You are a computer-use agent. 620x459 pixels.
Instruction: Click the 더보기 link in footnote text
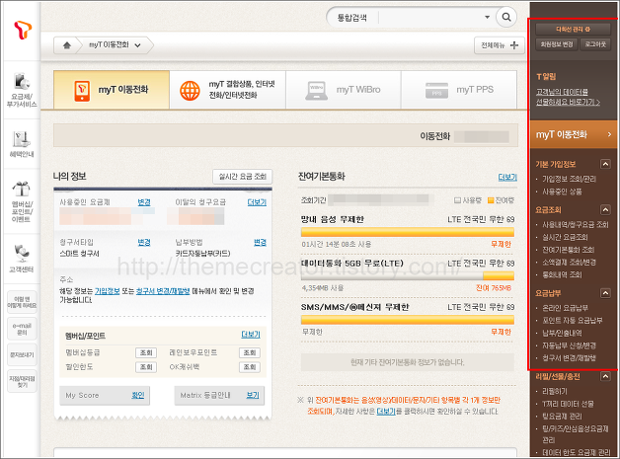pyautogui.click(x=386, y=412)
